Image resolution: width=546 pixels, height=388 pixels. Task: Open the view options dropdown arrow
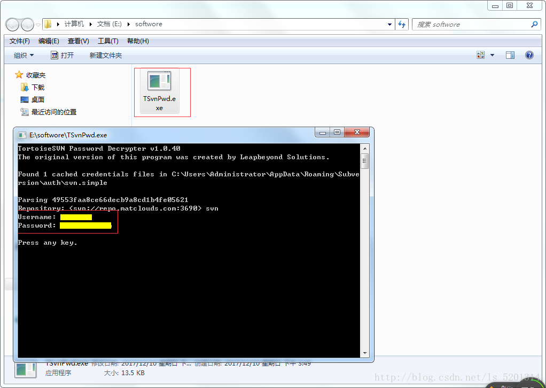coord(493,55)
